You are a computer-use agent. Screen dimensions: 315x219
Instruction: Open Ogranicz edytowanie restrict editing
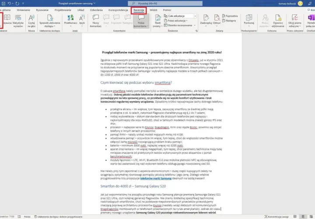[x=278, y=21]
